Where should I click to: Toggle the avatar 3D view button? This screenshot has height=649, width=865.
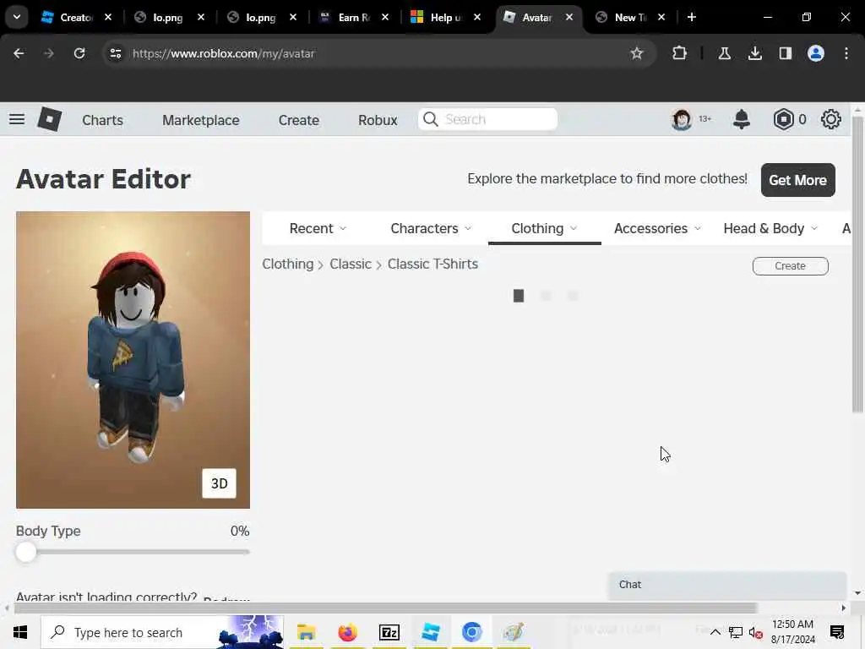coord(219,483)
